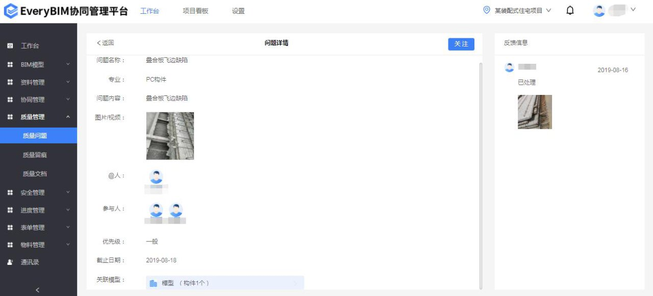Click the PC构件 specialty value
Image resolution: width=653 pixels, height=296 pixels.
coord(156,80)
